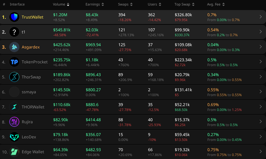This screenshot has height=159, width=266.
Task: Click THORWallet earnings $880.6
Action: [x=92, y=105]
